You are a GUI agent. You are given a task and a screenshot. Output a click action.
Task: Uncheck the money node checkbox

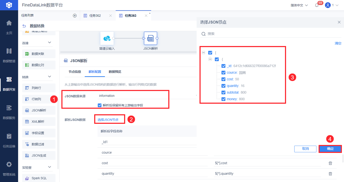click(x=224, y=99)
